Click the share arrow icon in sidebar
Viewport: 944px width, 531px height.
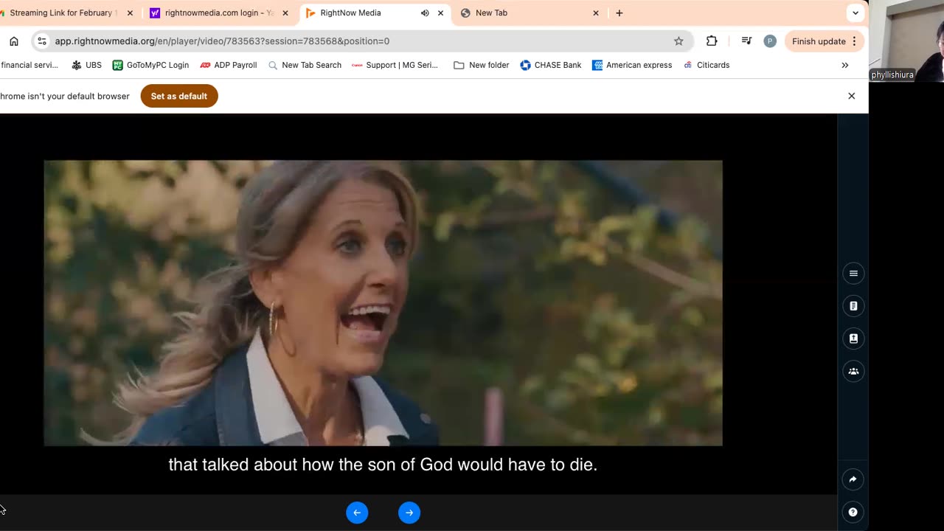(853, 479)
